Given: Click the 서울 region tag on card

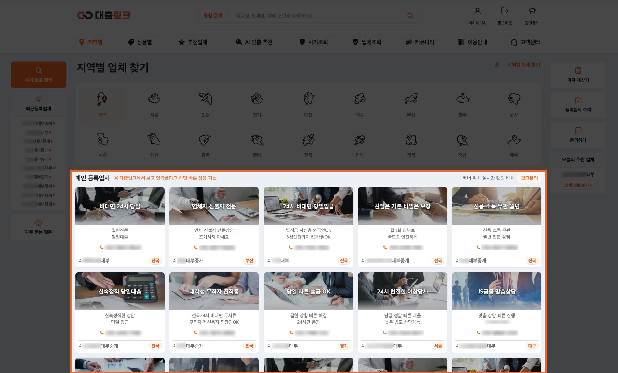Looking at the screenshot, I should coord(438,346).
